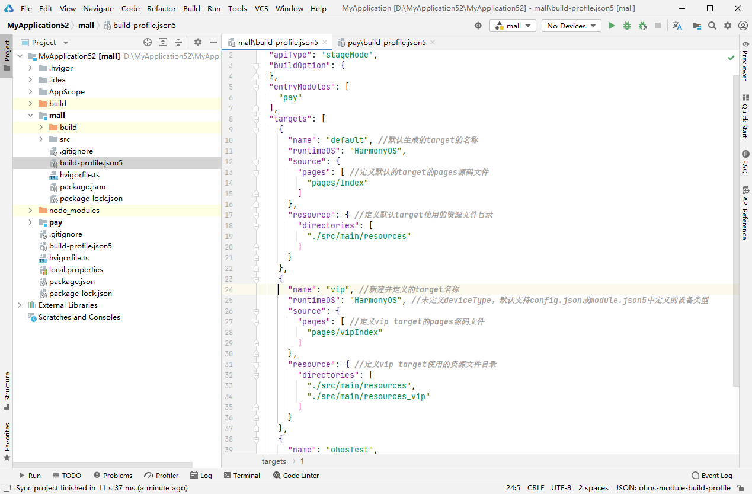
Task: Click the Project panel horizontal scrollbar
Action: coord(103,465)
